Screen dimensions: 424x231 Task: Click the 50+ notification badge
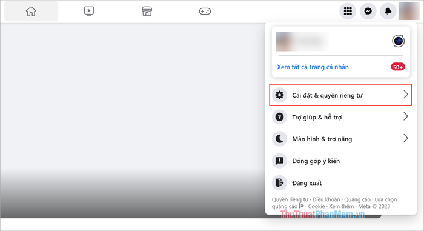point(398,67)
